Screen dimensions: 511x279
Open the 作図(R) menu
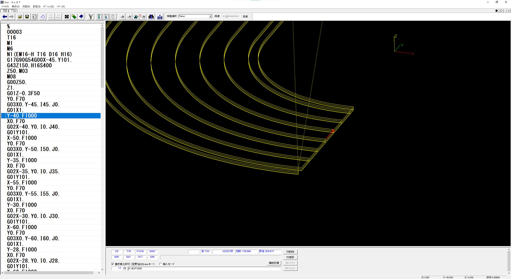click(x=26, y=6)
